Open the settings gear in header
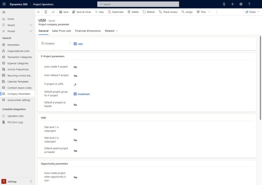 [241, 4]
